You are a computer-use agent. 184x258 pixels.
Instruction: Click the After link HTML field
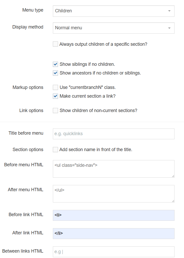point(113,233)
